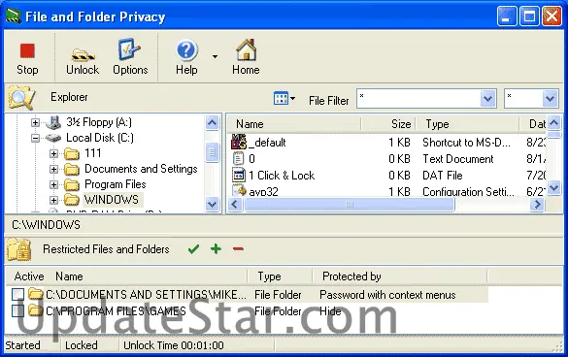Select the file named 0
568x357 pixels.
pos(251,159)
